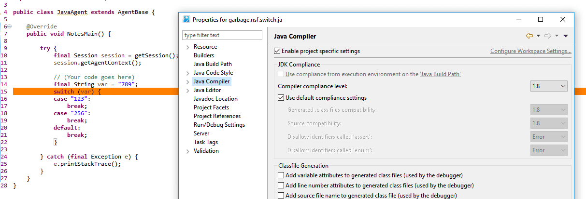The width and height of the screenshot is (586, 199).
Task: Select Project Facets page
Action: 211,107
